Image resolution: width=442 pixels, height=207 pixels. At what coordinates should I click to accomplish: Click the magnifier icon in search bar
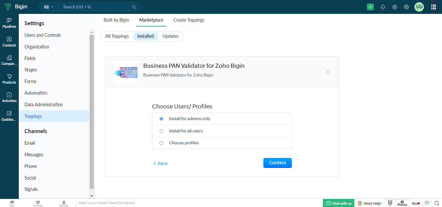[134, 7]
